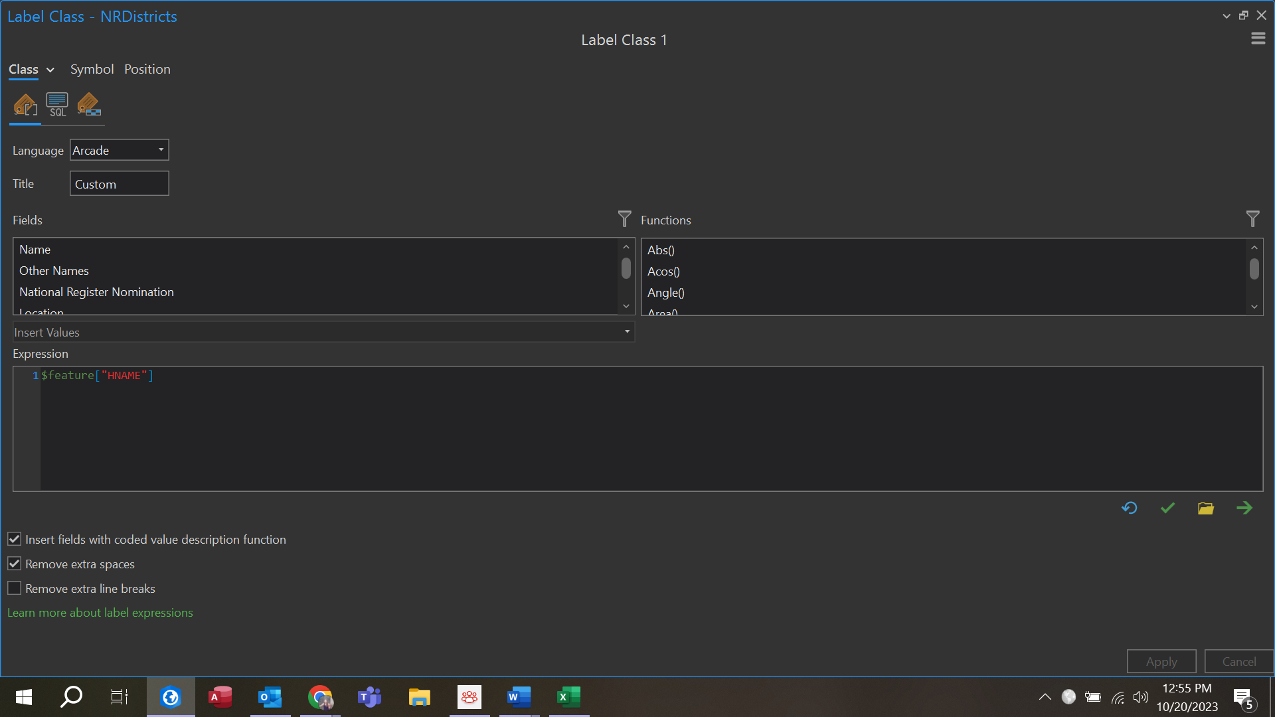The width and height of the screenshot is (1275, 717).
Task: Open the label classes table view
Action: pos(88,104)
